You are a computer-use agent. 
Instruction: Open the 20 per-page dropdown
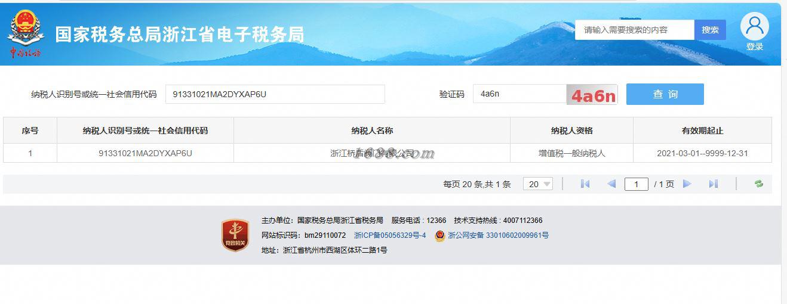tap(537, 184)
